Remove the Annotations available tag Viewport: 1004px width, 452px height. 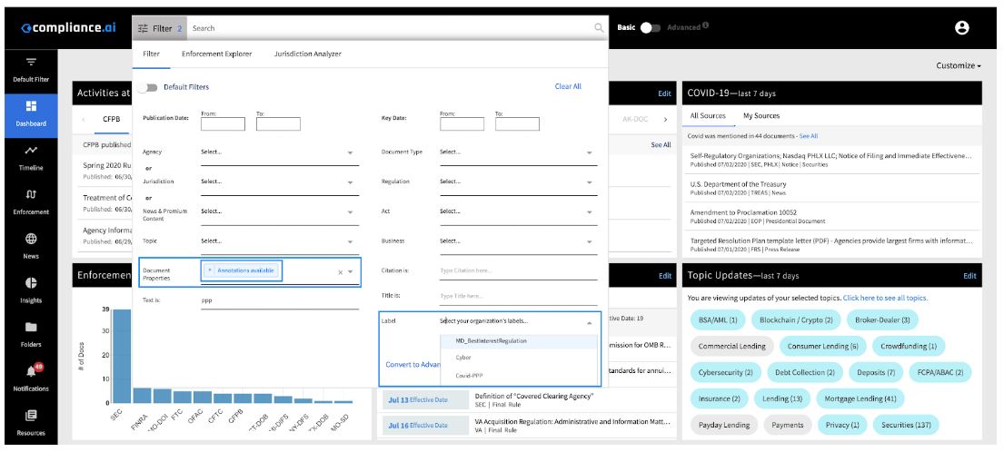pos(209,271)
